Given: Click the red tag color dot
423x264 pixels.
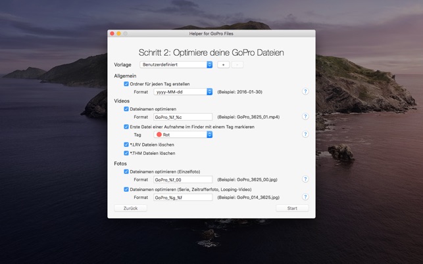Looking at the screenshot, I should (159, 135).
